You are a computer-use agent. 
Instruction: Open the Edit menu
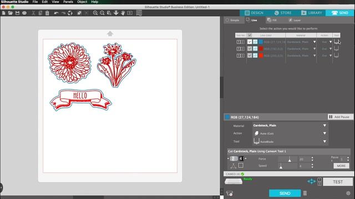point(45,2)
